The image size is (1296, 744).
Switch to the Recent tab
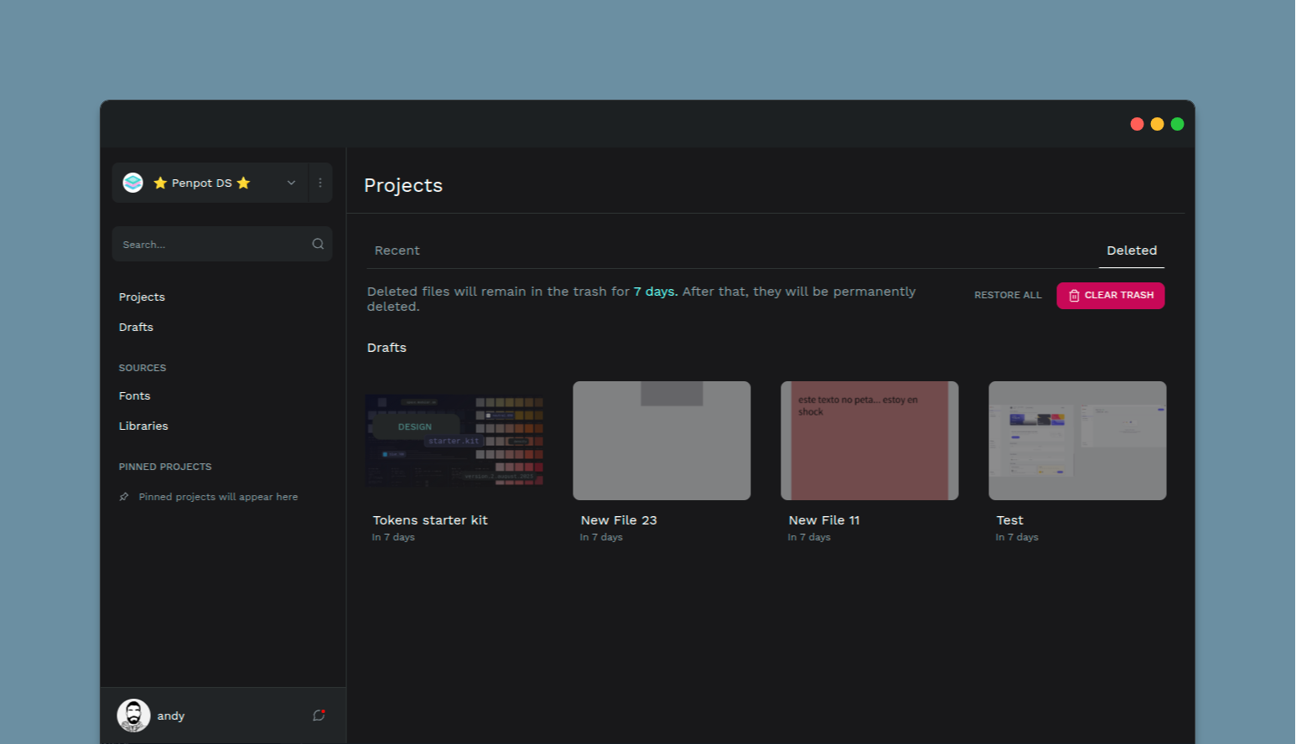[397, 251]
